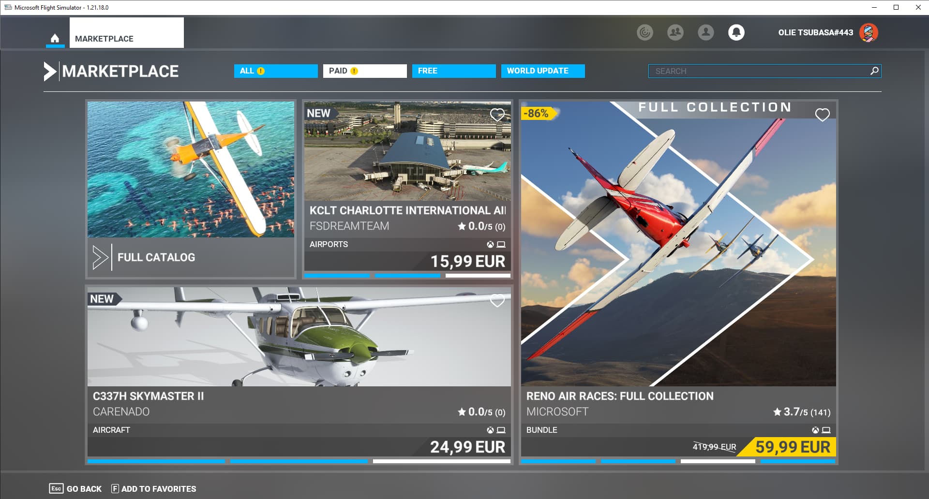Click the KCLT Charlotte PC platform icon
The height and width of the screenshot is (499, 929).
tap(501, 245)
